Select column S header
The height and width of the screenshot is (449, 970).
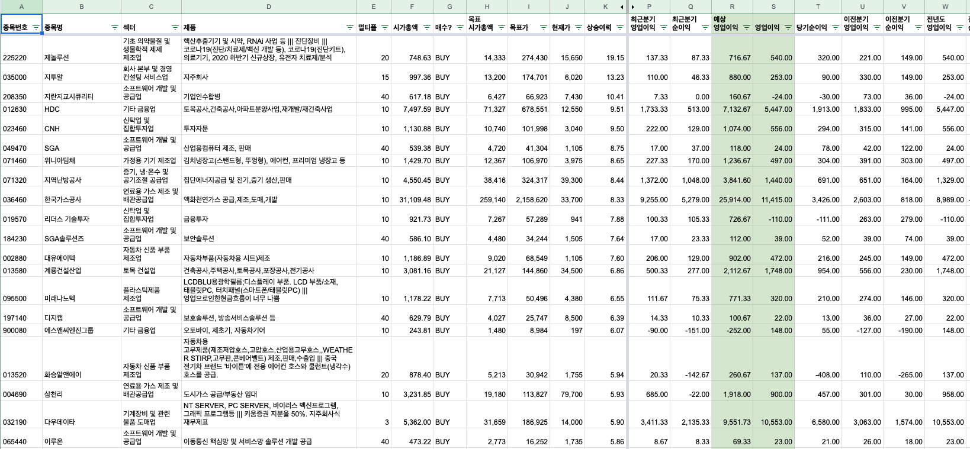773,7
